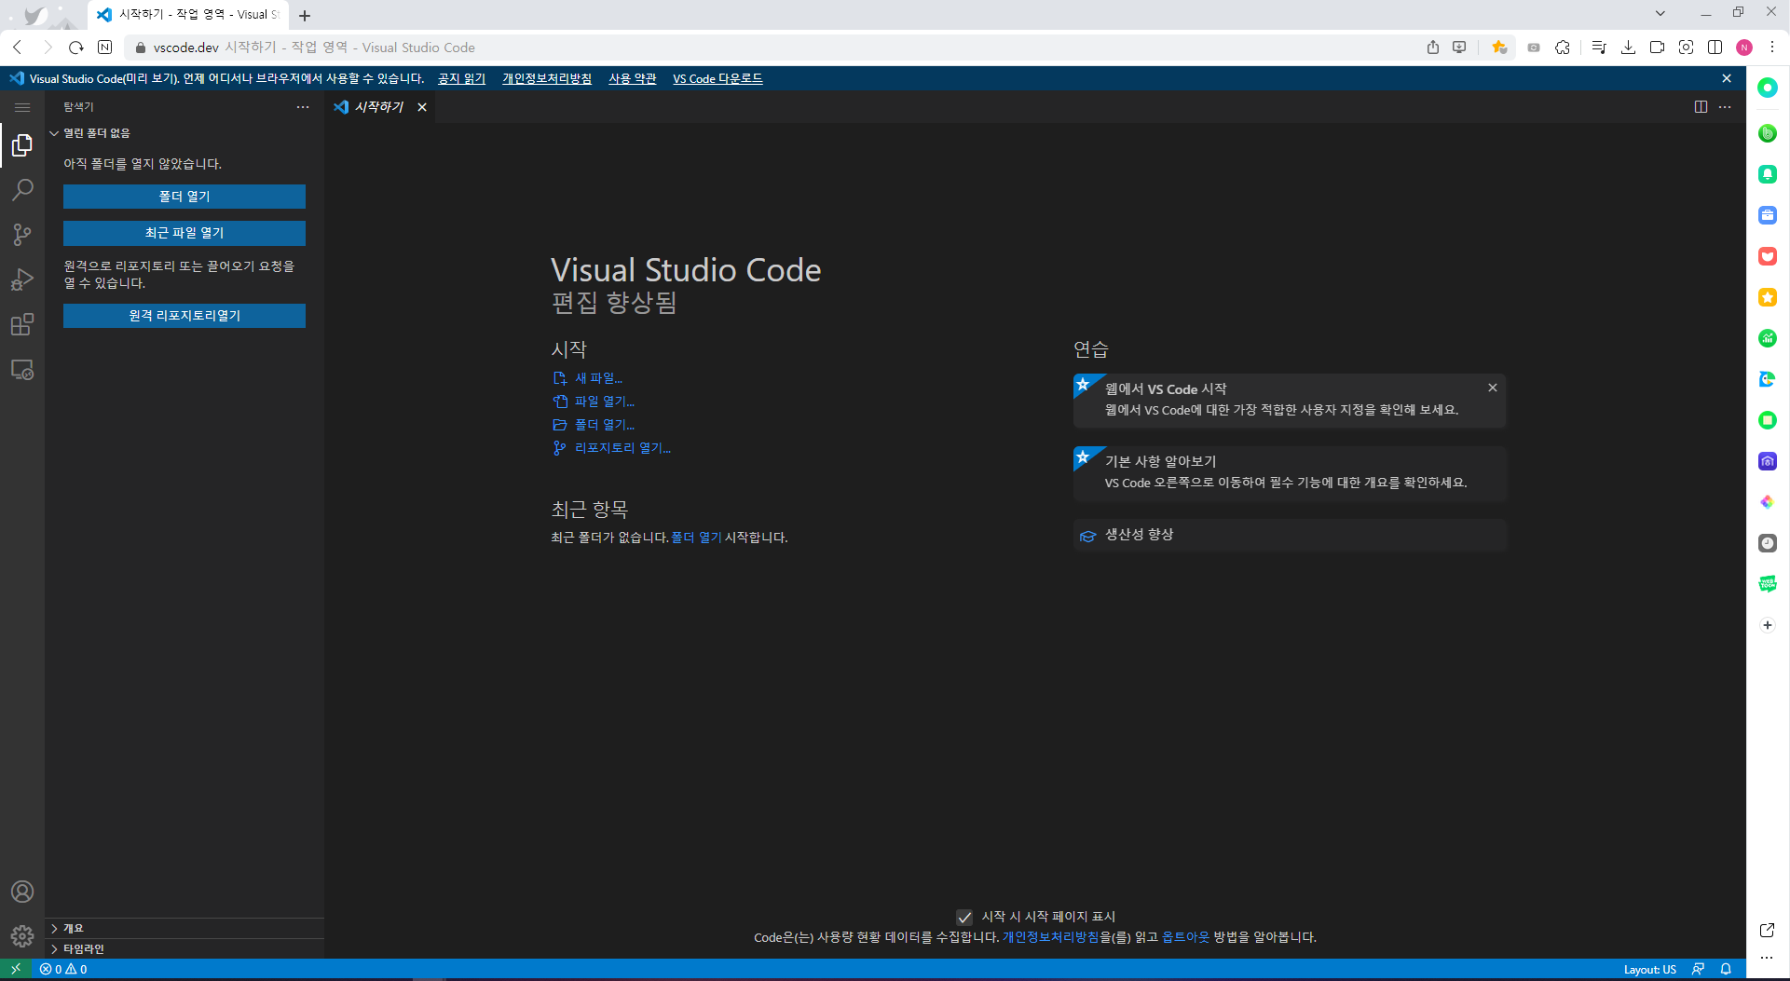Screen dimensions: 1790x981
Task: Open browser share icon
Action: (1433, 48)
